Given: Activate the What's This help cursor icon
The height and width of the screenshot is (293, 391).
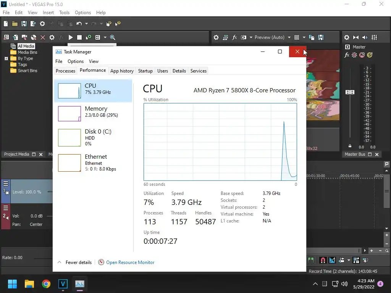Looking at the screenshot, I should coord(118,24).
